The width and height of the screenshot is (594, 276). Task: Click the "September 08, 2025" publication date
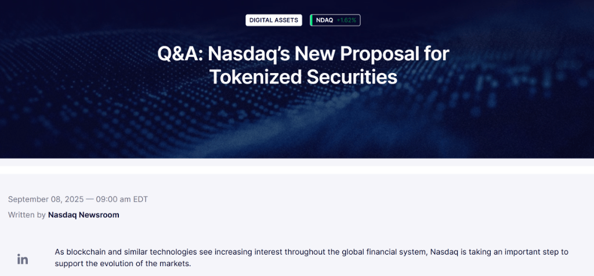[45, 199]
